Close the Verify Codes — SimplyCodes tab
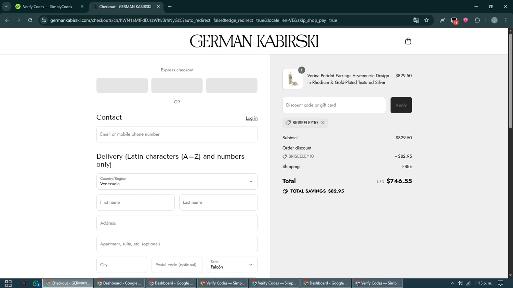Viewport: 513px width, 288px height. 82,6
